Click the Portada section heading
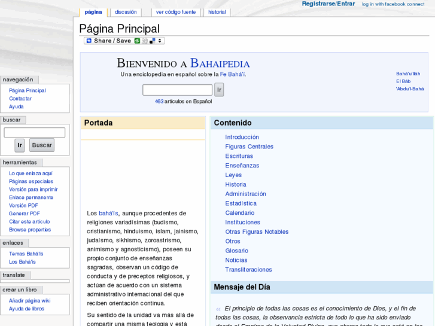The height and width of the screenshot is (326, 435). pyautogui.click(x=99, y=123)
